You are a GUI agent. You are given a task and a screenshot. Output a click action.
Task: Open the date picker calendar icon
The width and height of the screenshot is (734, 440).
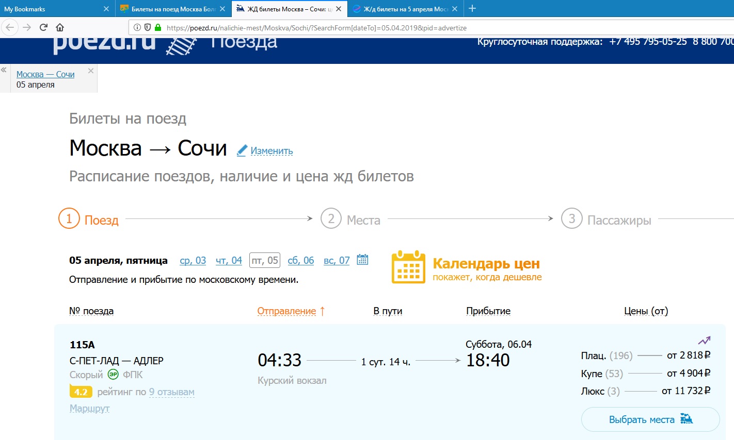[x=363, y=260]
